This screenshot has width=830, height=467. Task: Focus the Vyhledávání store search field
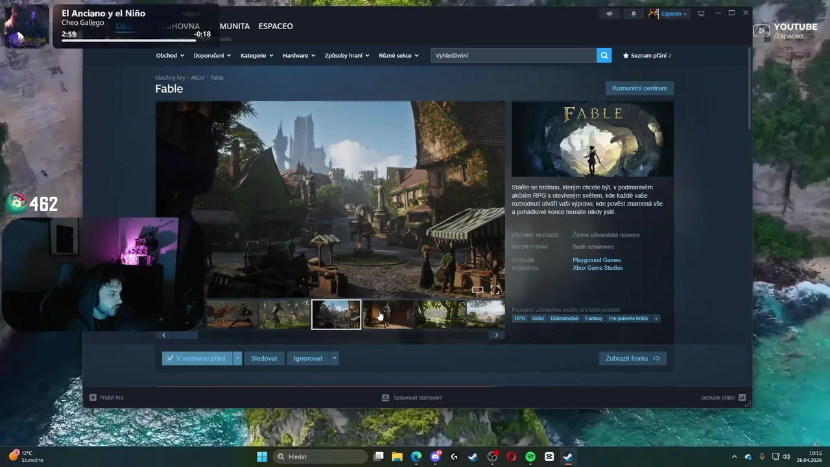pos(514,56)
